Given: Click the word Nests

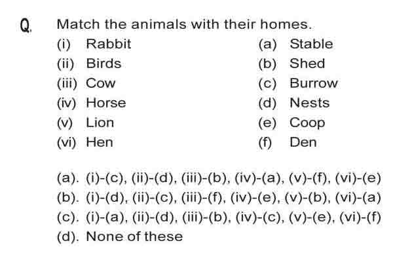Looking at the screenshot, I should (x=310, y=103).
